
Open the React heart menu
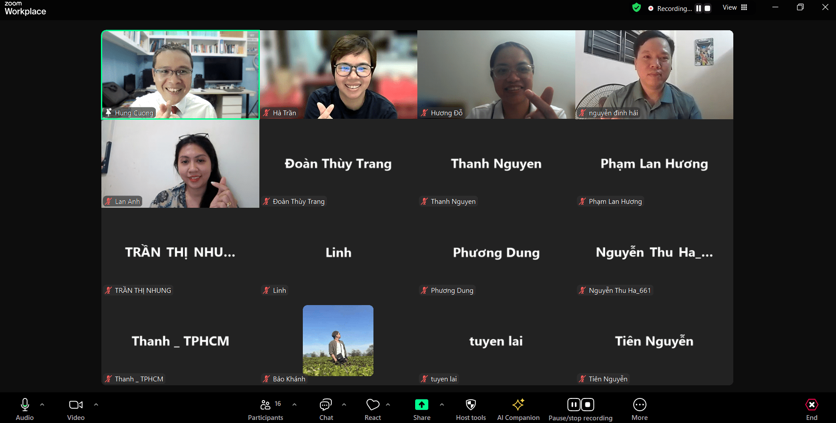[x=373, y=409]
